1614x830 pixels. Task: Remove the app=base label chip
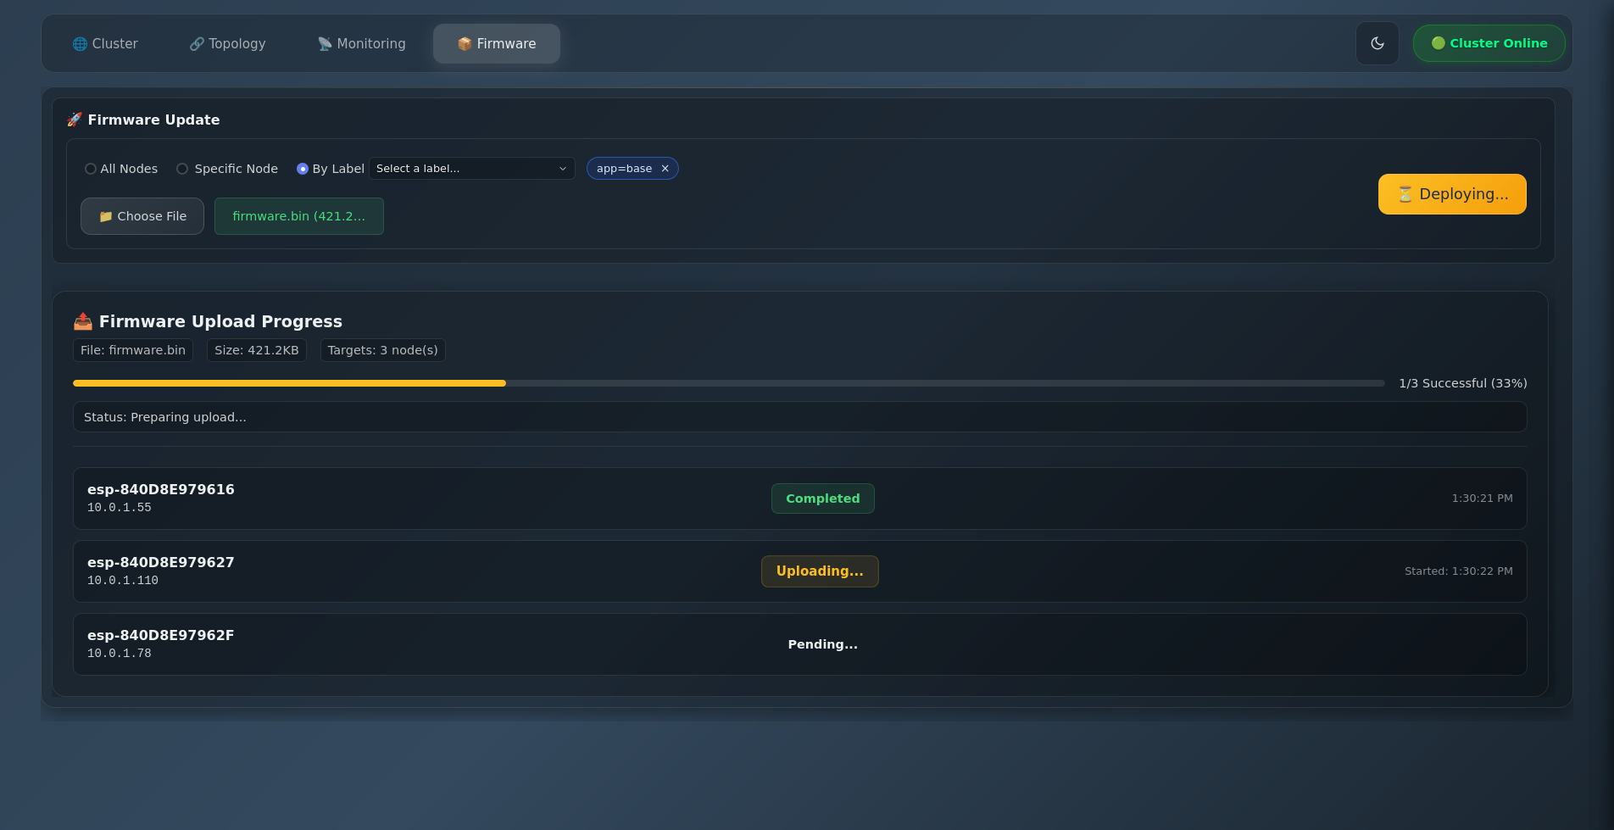tap(665, 169)
